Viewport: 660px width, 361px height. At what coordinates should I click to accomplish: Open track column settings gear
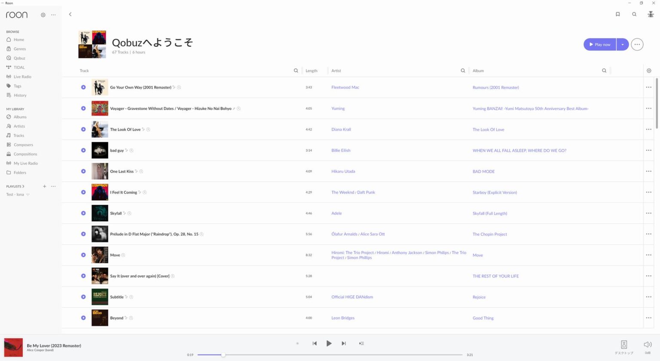649,71
